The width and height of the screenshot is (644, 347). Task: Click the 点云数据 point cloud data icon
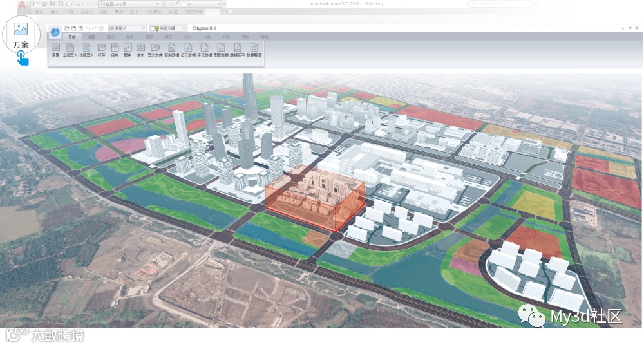pos(188,47)
